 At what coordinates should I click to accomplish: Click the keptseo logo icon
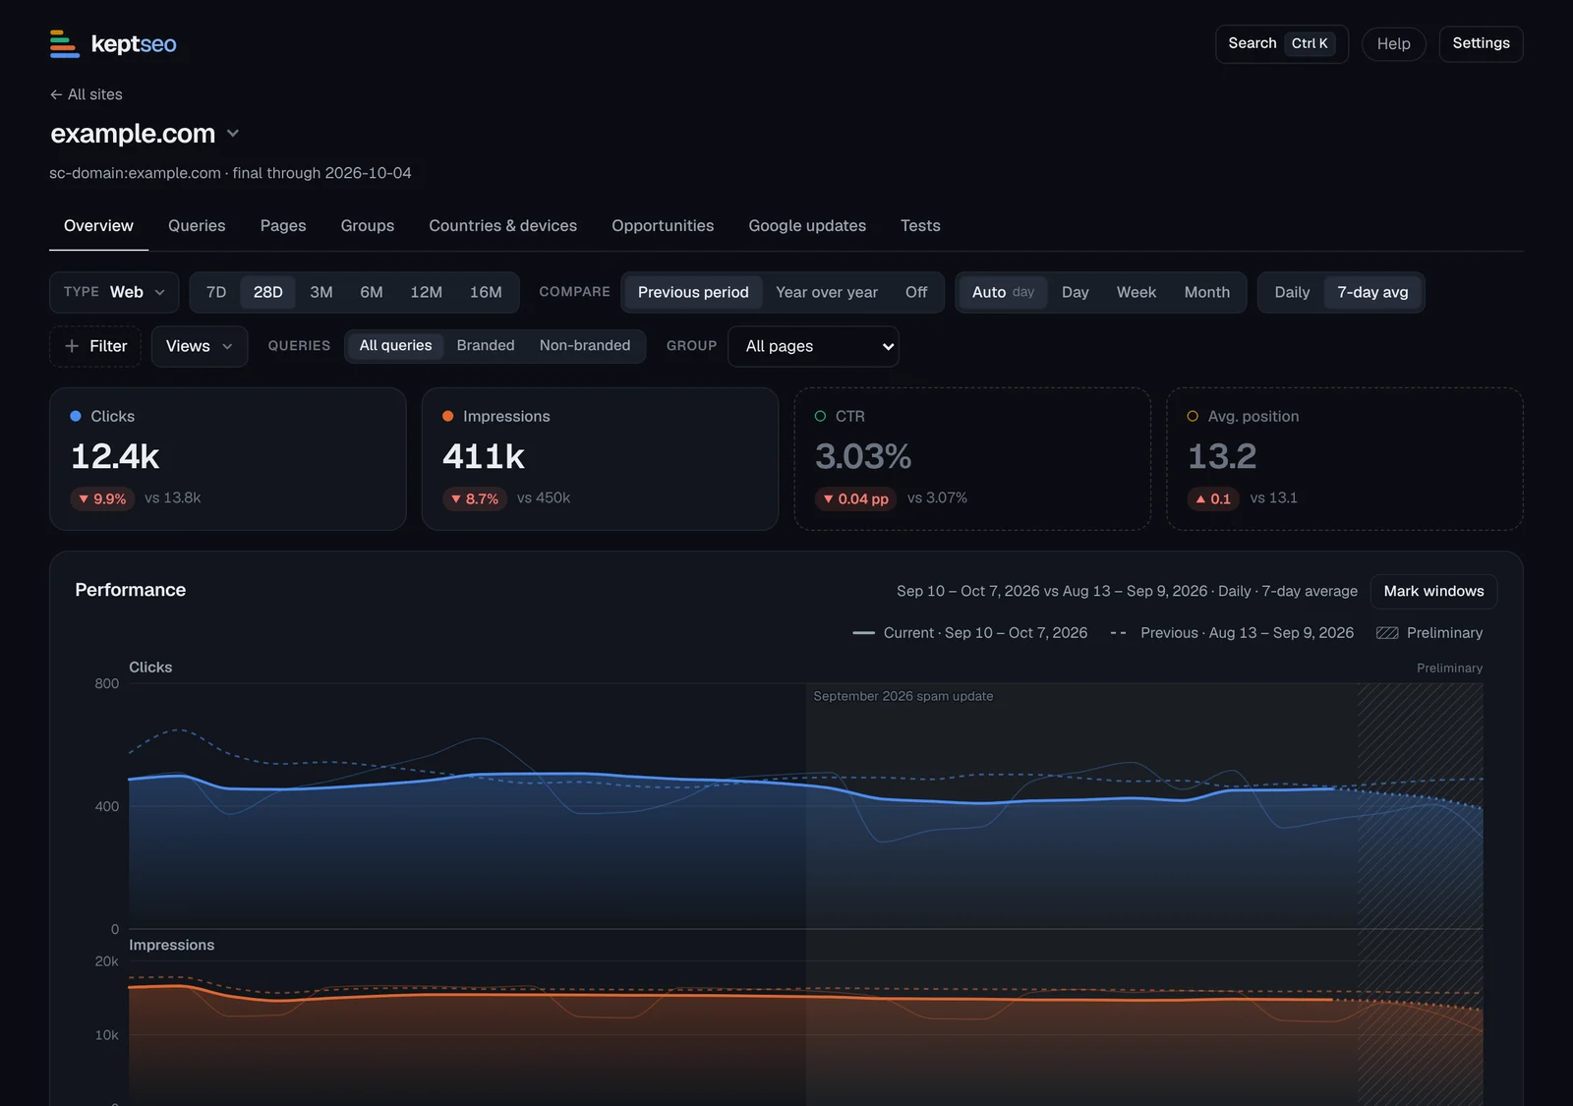(x=65, y=43)
